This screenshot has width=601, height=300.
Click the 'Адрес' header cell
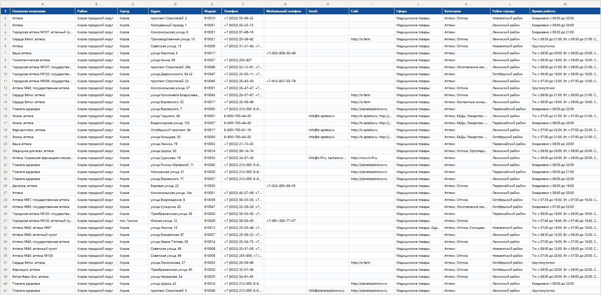click(x=175, y=11)
